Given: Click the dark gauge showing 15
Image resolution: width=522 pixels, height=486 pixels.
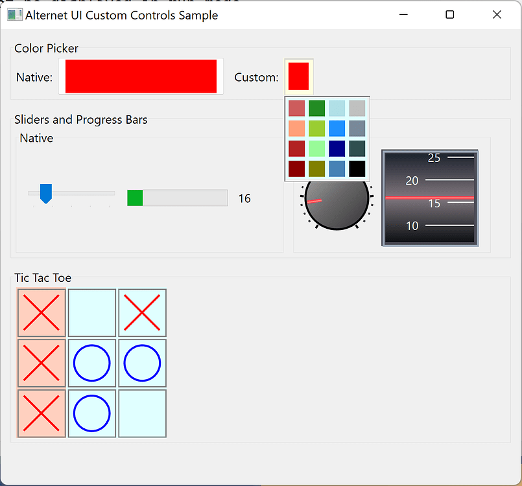Looking at the screenshot, I should coord(430,198).
